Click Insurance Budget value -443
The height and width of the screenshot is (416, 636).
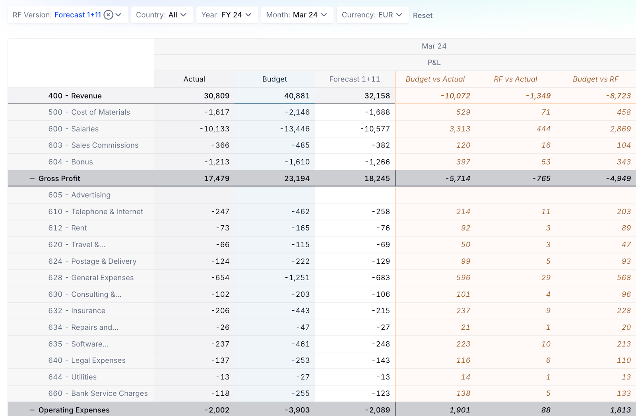(301, 311)
